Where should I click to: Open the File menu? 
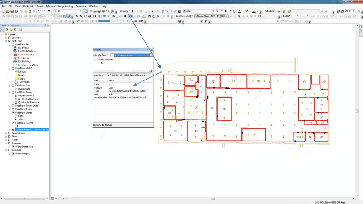[4, 6]
